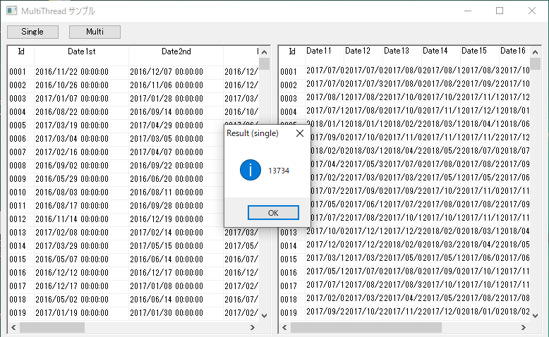This screenshot has width=549, height=337.
Task: Click the Date11 column header
Action: (318, 51)
